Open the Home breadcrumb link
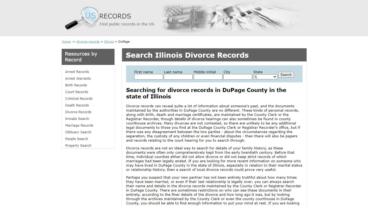 coord(66,42)
